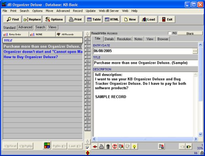Open the Record menu
This screenshot has height=156, width=205.
[78, 11]
